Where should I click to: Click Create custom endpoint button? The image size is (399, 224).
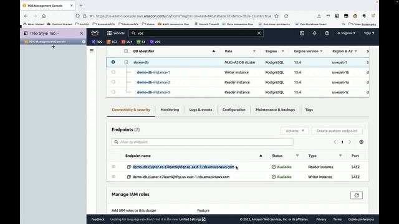[x=337, y=131]
